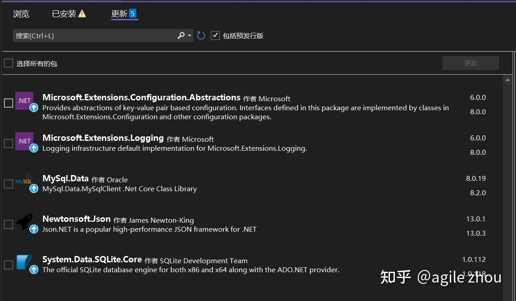This screenshot has height=301, width=516.
Task: Switch to the 已安装 tab
Action: pyautogui.click(x=64, y=13)
